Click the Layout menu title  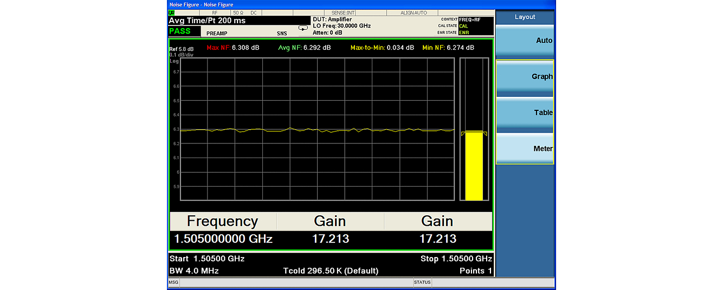(525, 17)
